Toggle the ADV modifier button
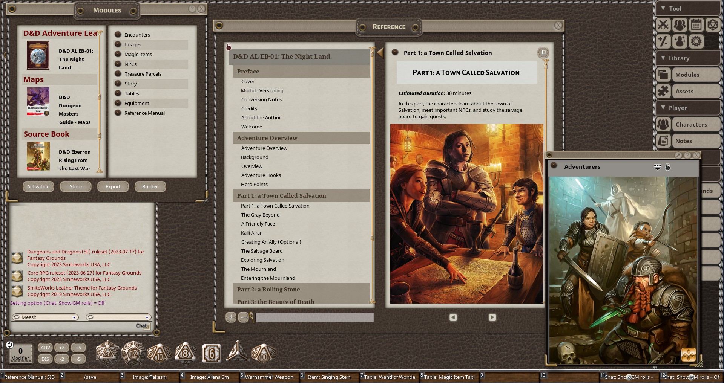The image size is (724, 383). pos(45,348)
